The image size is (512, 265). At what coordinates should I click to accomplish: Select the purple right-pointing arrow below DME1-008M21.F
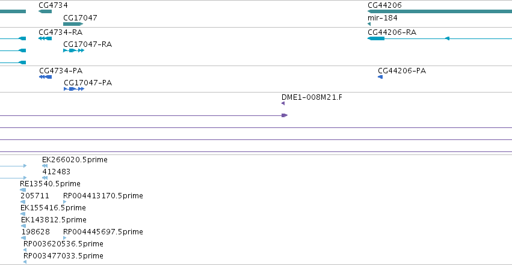point(285,115)
